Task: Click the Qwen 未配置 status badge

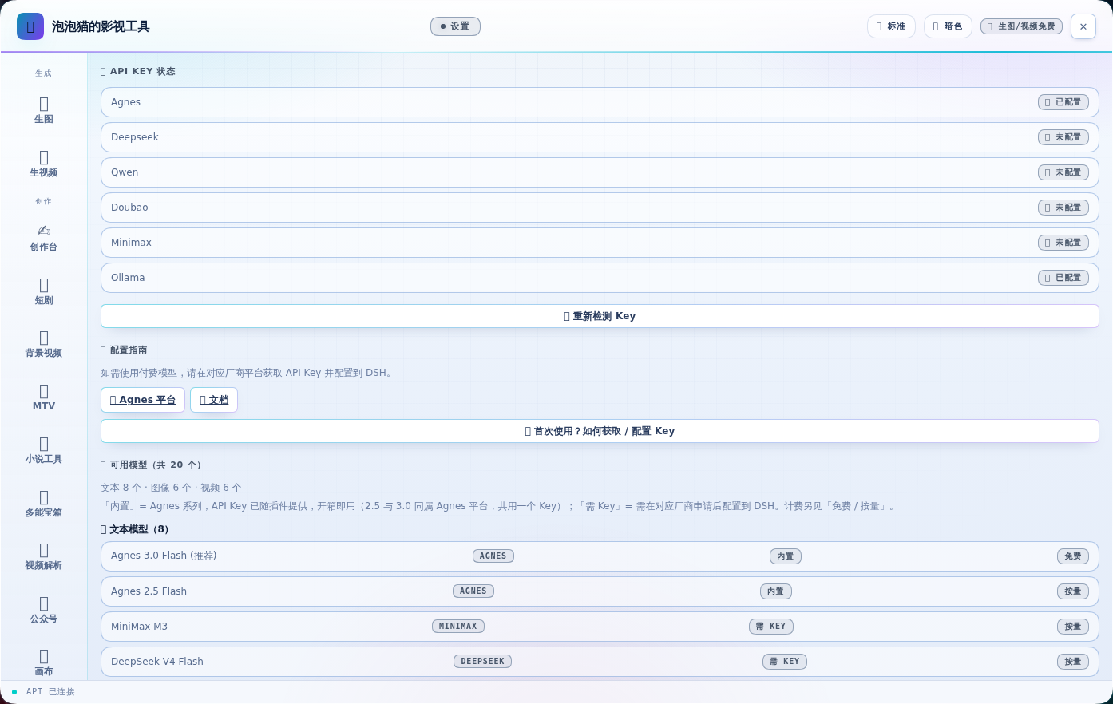Action: (x=1063, y=172)
